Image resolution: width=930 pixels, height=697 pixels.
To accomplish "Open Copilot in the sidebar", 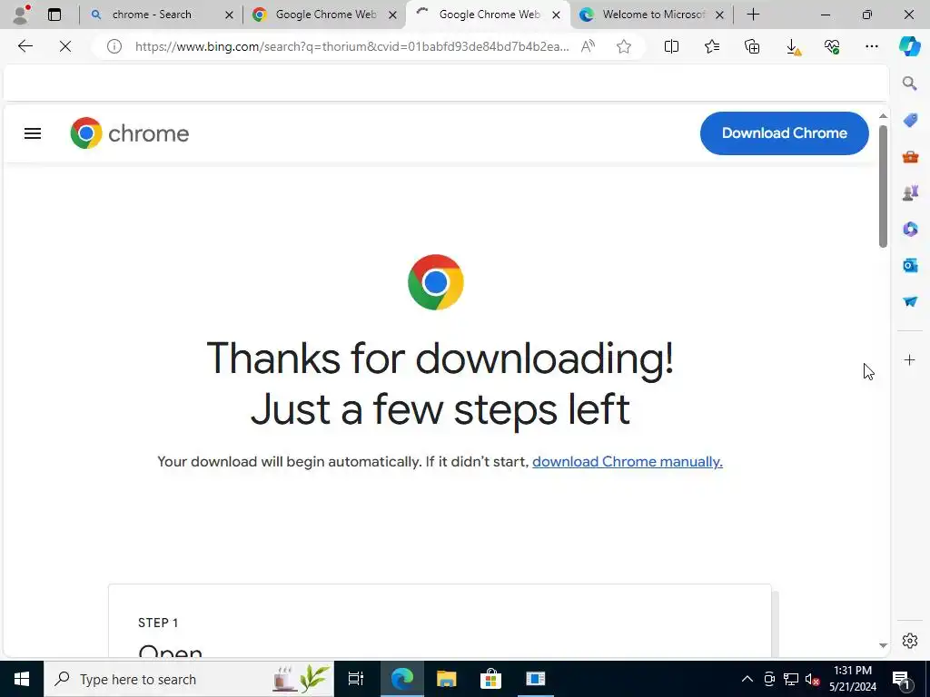I will click(909, 46).
